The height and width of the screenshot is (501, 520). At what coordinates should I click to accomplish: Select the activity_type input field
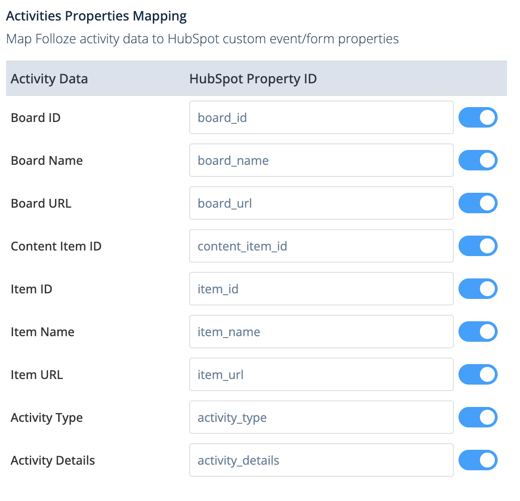coord(321,418)
